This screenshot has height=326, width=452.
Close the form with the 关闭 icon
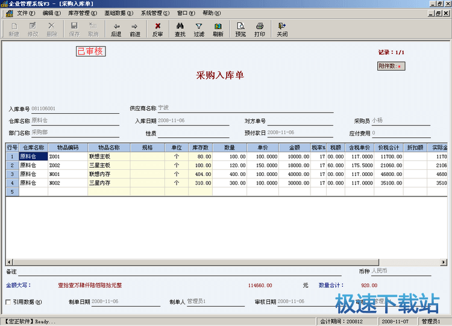click(x=282, y=29)
